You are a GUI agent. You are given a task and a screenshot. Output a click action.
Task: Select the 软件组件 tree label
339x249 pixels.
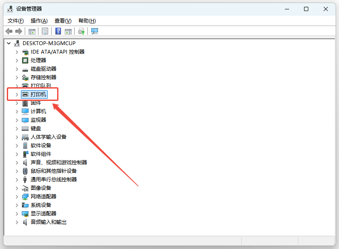point(41,154)
